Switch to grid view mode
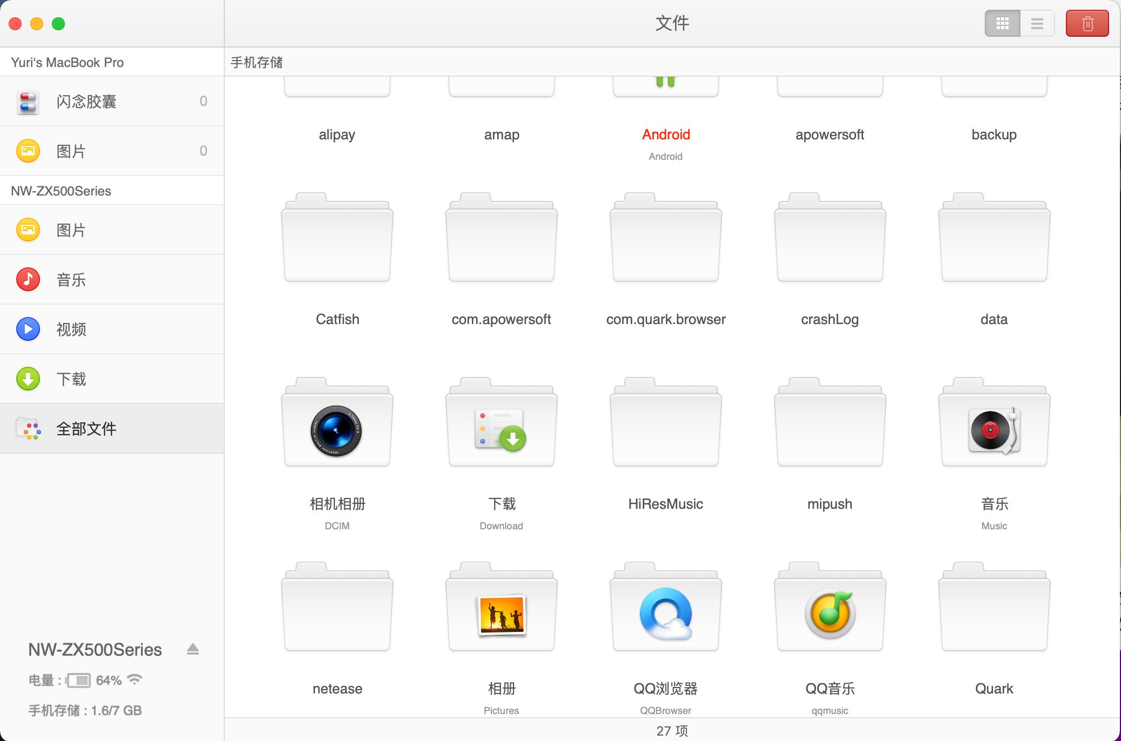The width and height of the screenshot is (1121, 741). 1002,23
